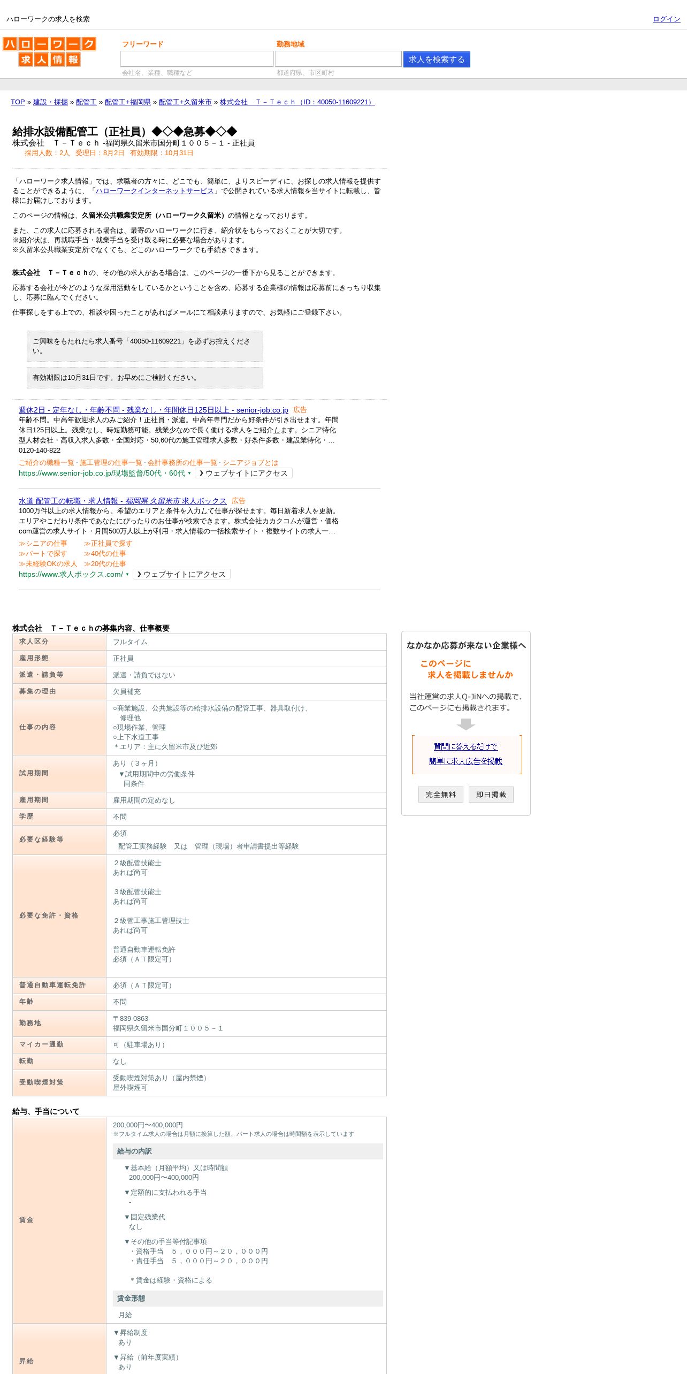Click 求人番号 40050-11609221 notice box

(x=145, y=346)
